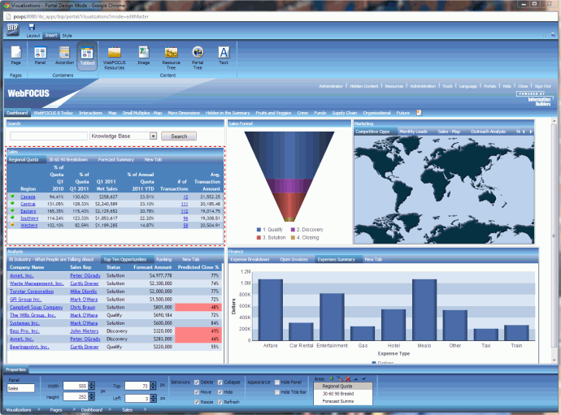The width and height of the screenshot is (561, 415).
Task: Click the Panel name field containing Sales
Action: 21,388
